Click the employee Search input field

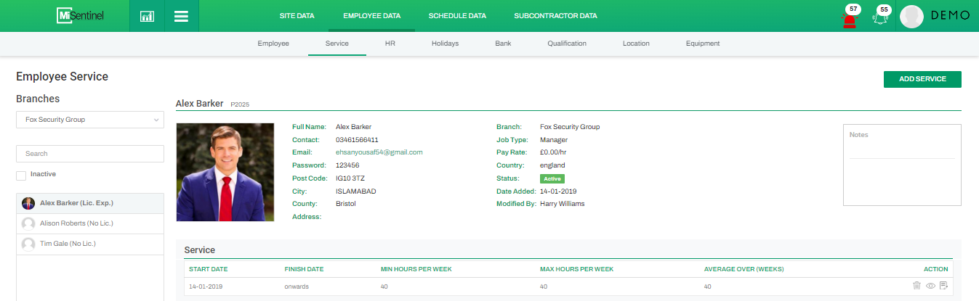[90, 154]
